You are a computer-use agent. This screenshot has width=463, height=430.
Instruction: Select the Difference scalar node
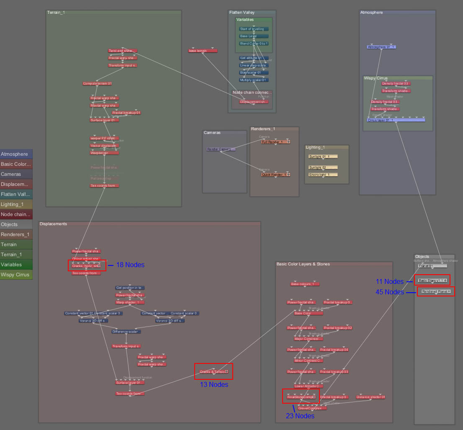coord(126,332)
